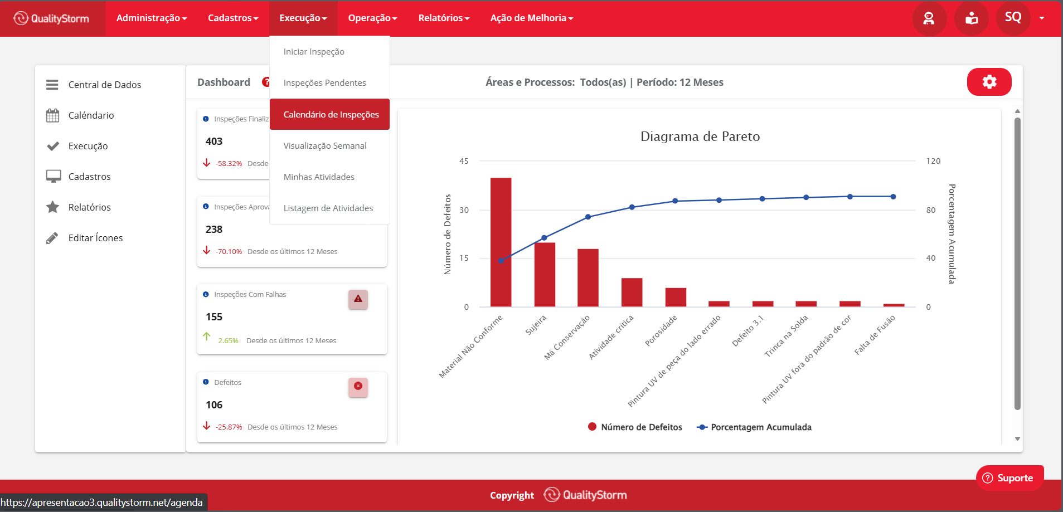The image size is (1063, 512).
Task: Click the QualityStorm logo in header
Action: click(x=51, y=18)
